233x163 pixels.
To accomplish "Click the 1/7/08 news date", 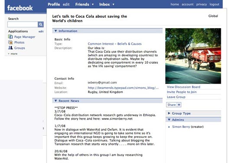I will (60, 126).
